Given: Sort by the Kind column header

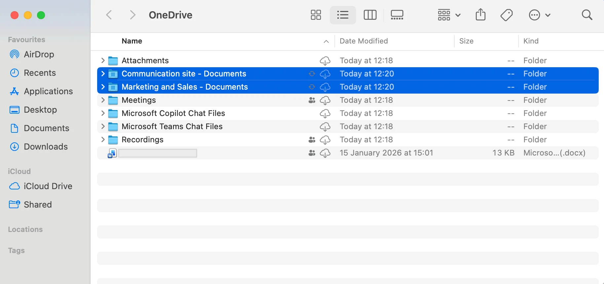Looking at the screenshot, I should (x=531, y=41).
